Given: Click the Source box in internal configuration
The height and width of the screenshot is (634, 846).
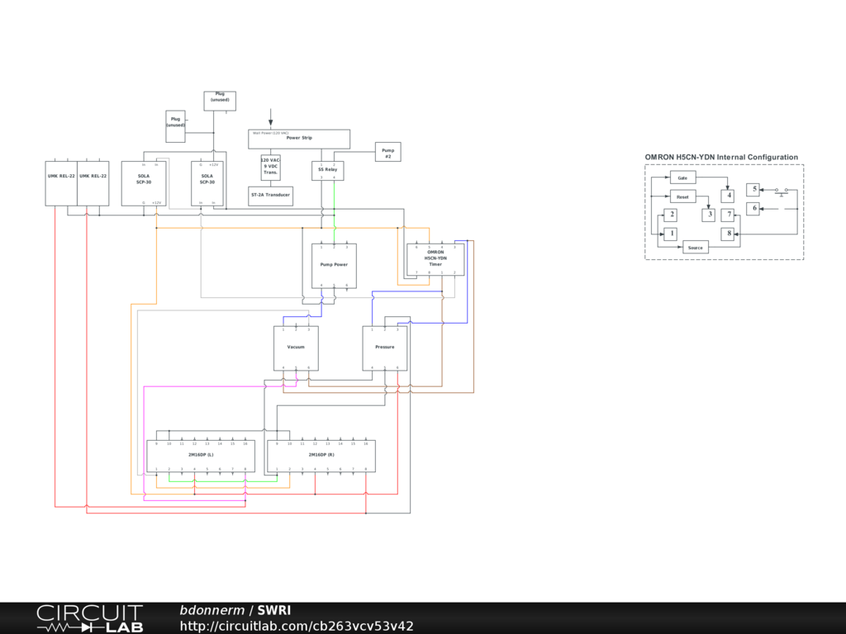Looking at the screenshot, I should [x=695, y=248].
